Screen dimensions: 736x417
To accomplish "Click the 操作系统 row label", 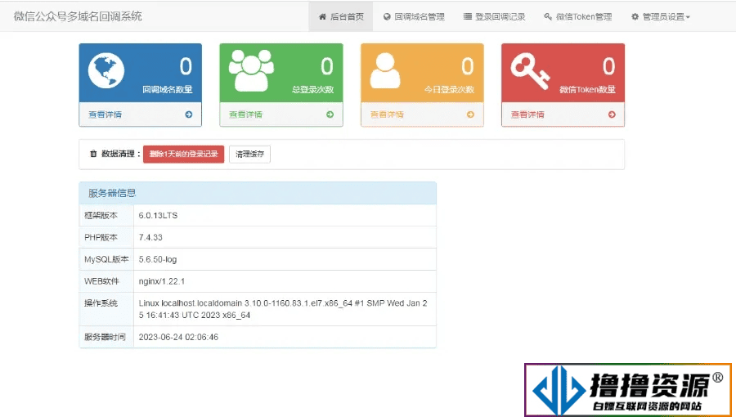I will pos(101,303).
